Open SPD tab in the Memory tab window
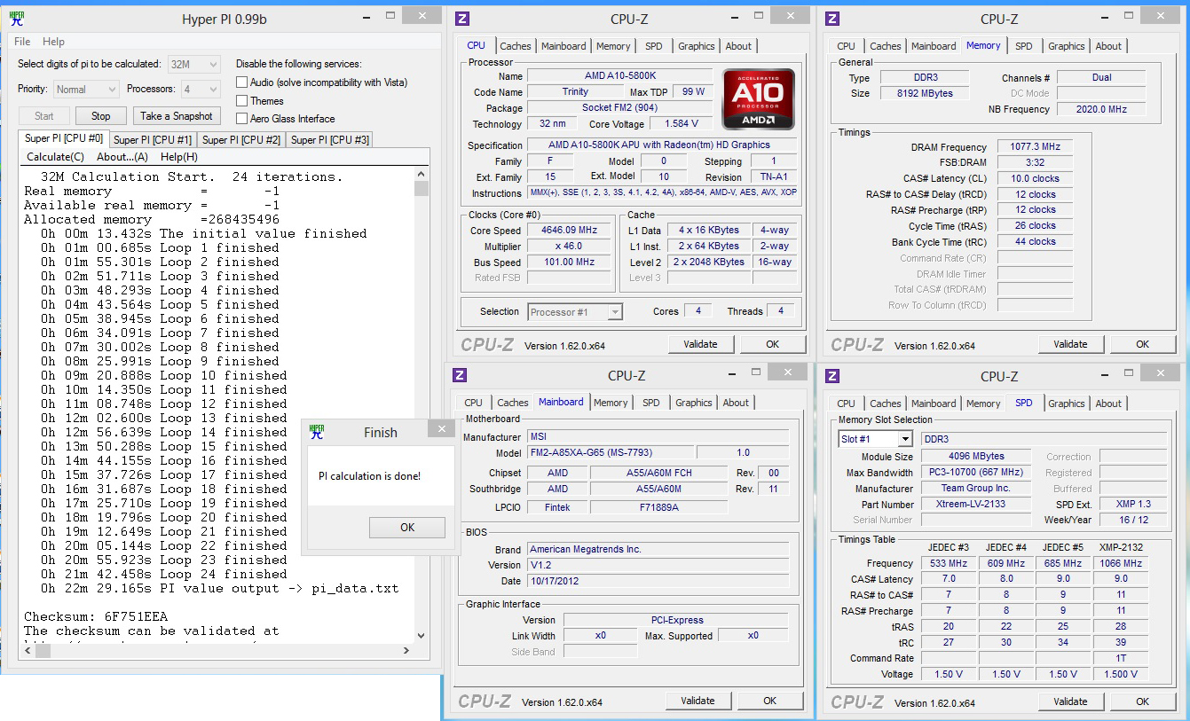The height and width of the screenshot is (721, 1190). [1024, 46]
